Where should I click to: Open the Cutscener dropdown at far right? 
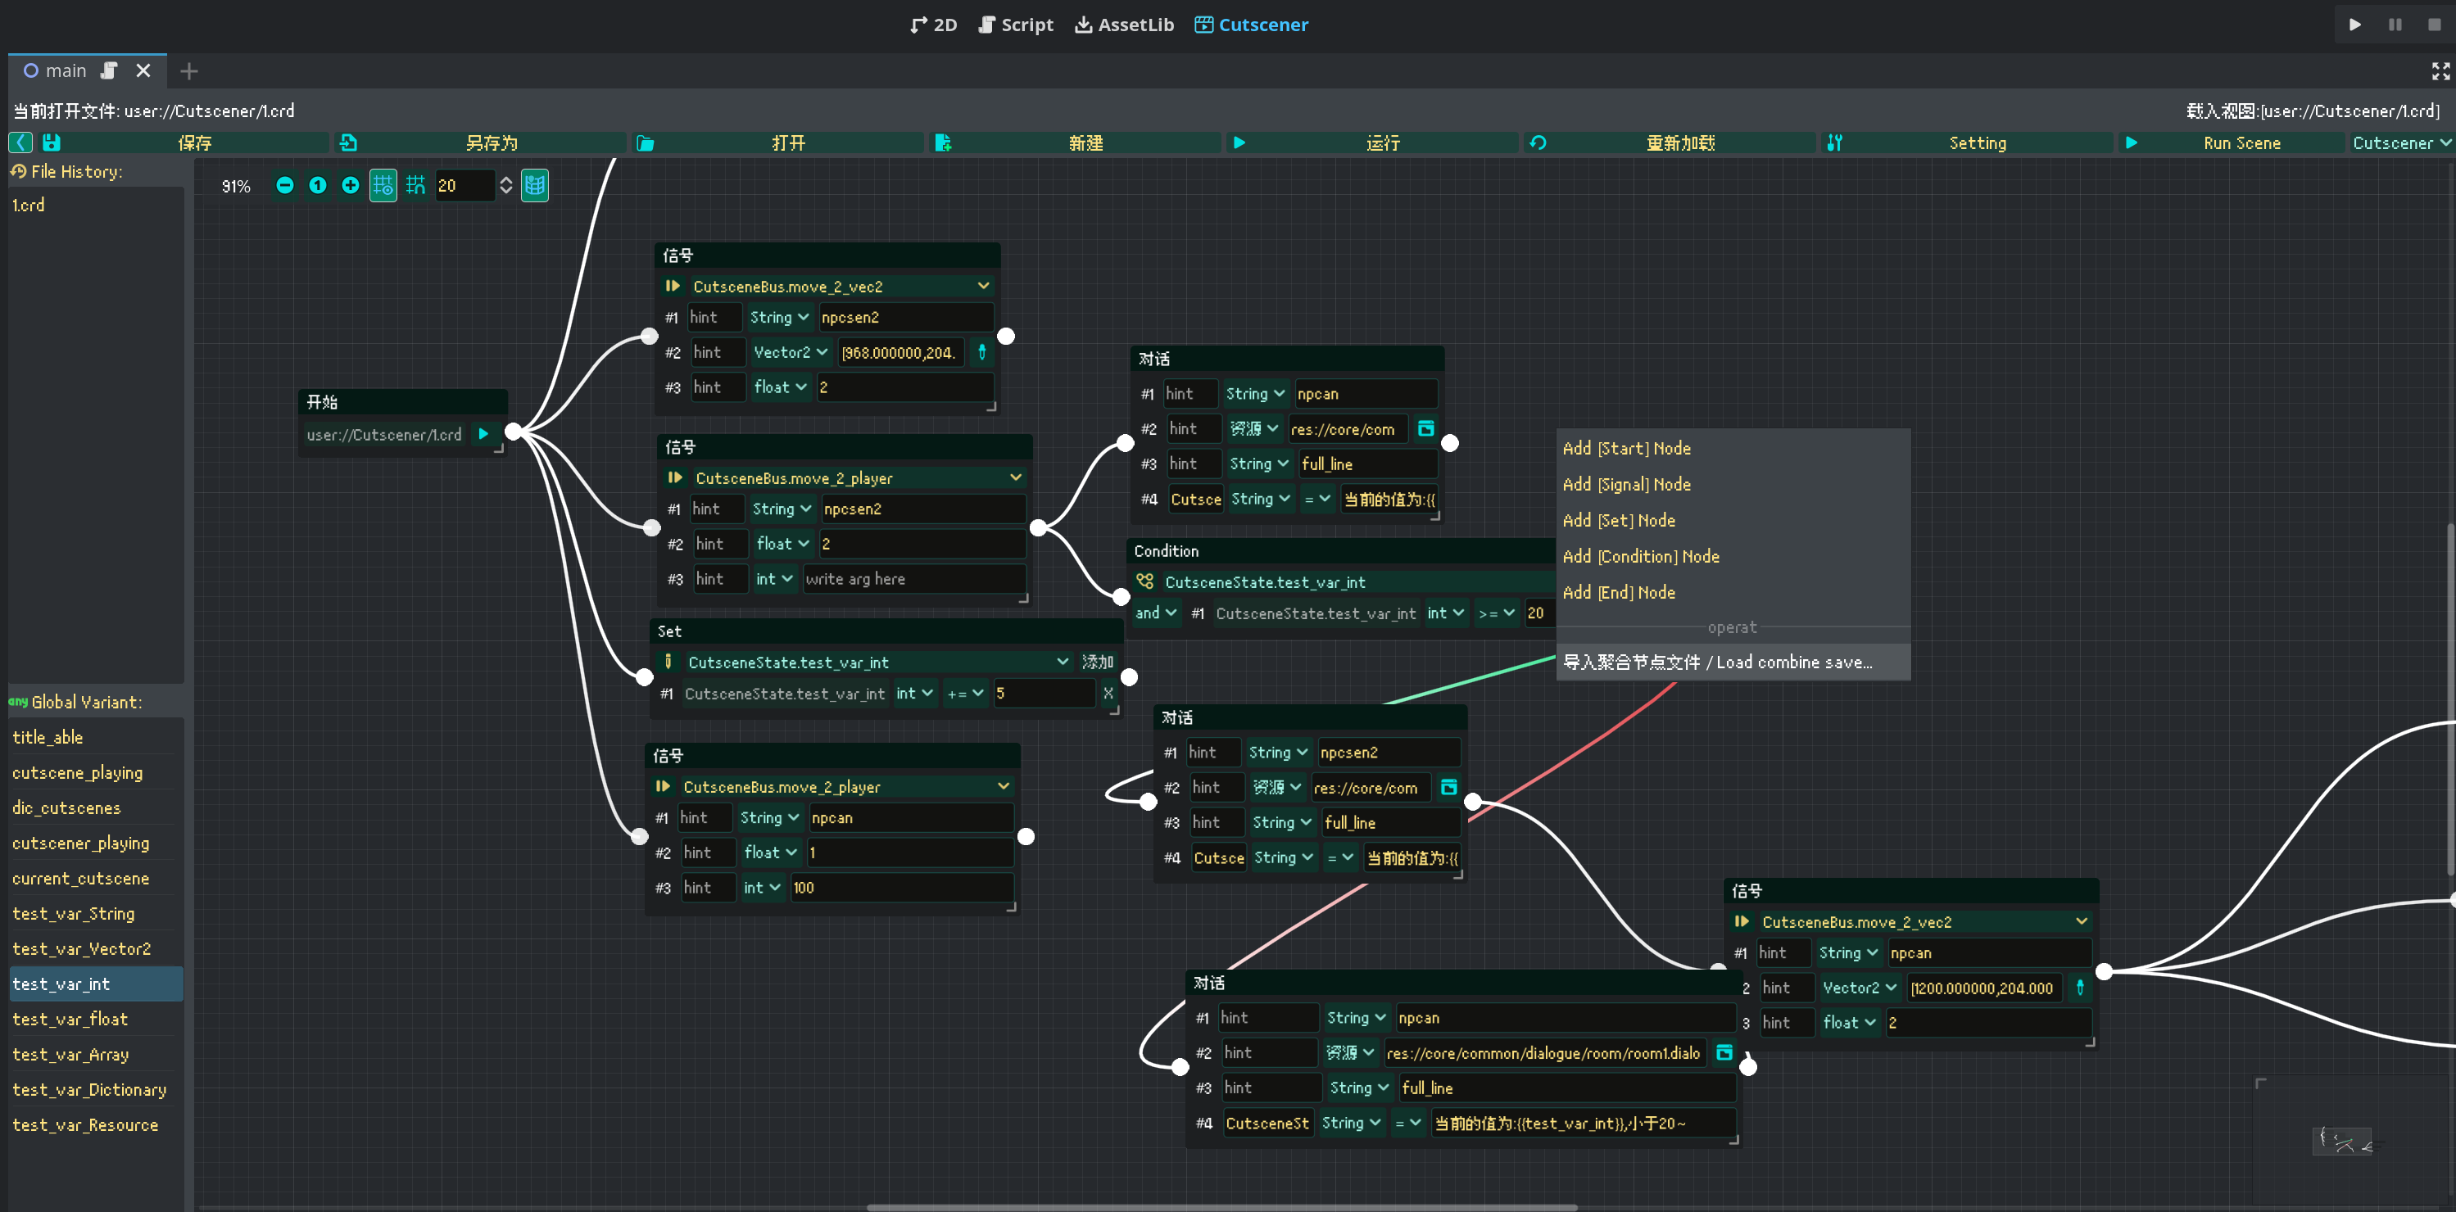tap(2399, 143)
